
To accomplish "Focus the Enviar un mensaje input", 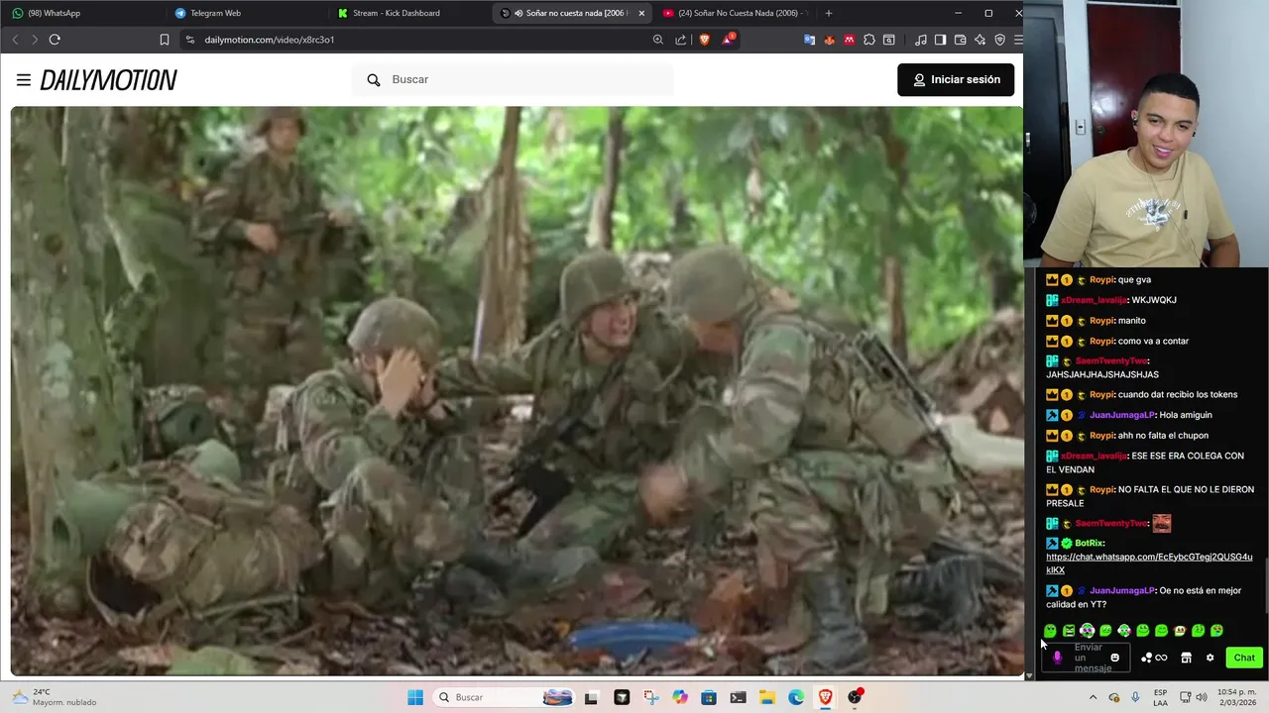I will click(1088, 658).
